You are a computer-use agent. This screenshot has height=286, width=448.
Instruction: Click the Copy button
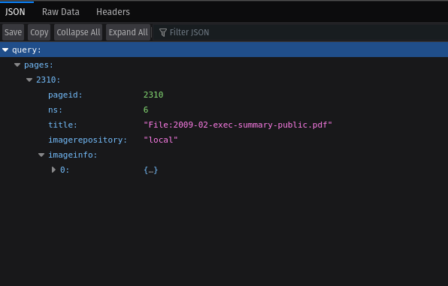coord(39,32)
